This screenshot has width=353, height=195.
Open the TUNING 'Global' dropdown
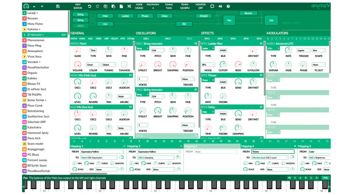coord(109,65)
